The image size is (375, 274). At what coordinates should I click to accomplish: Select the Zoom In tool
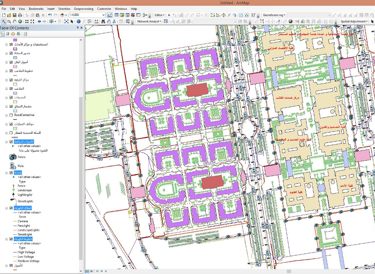(x=4, y=22)
